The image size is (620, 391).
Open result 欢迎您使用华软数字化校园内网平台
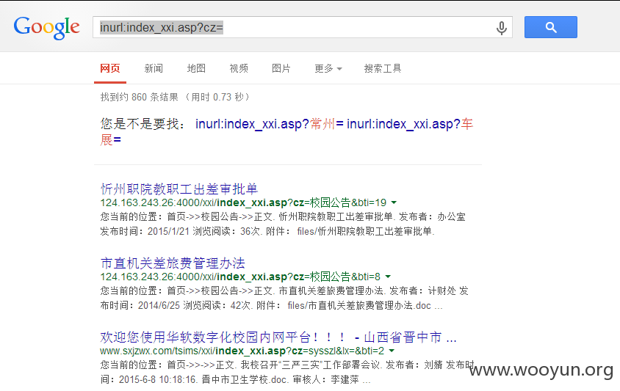[278, 337]
